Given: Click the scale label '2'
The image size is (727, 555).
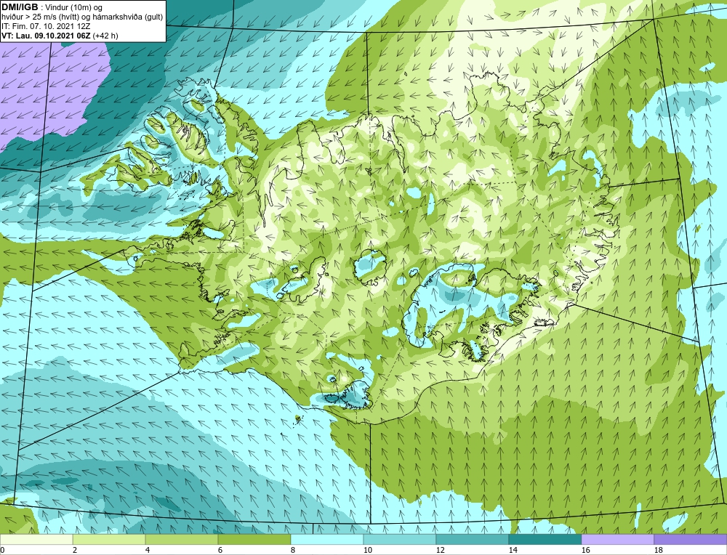Looking at the screenshot, I should tap(75, 550).
